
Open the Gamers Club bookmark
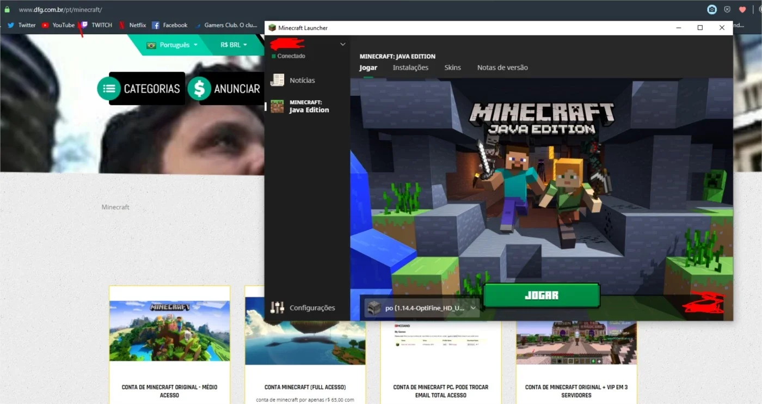click(226, 25)
